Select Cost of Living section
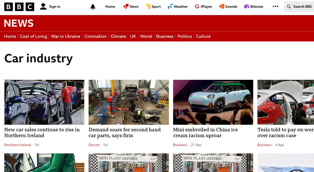 (33, 36)
